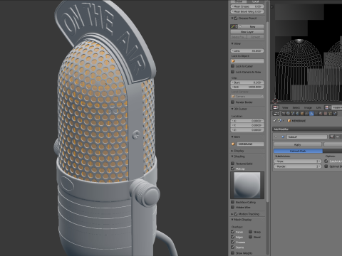Select Catmull-Clark subdivision type
The image size is (342, 256).
(x=298, y=151)
